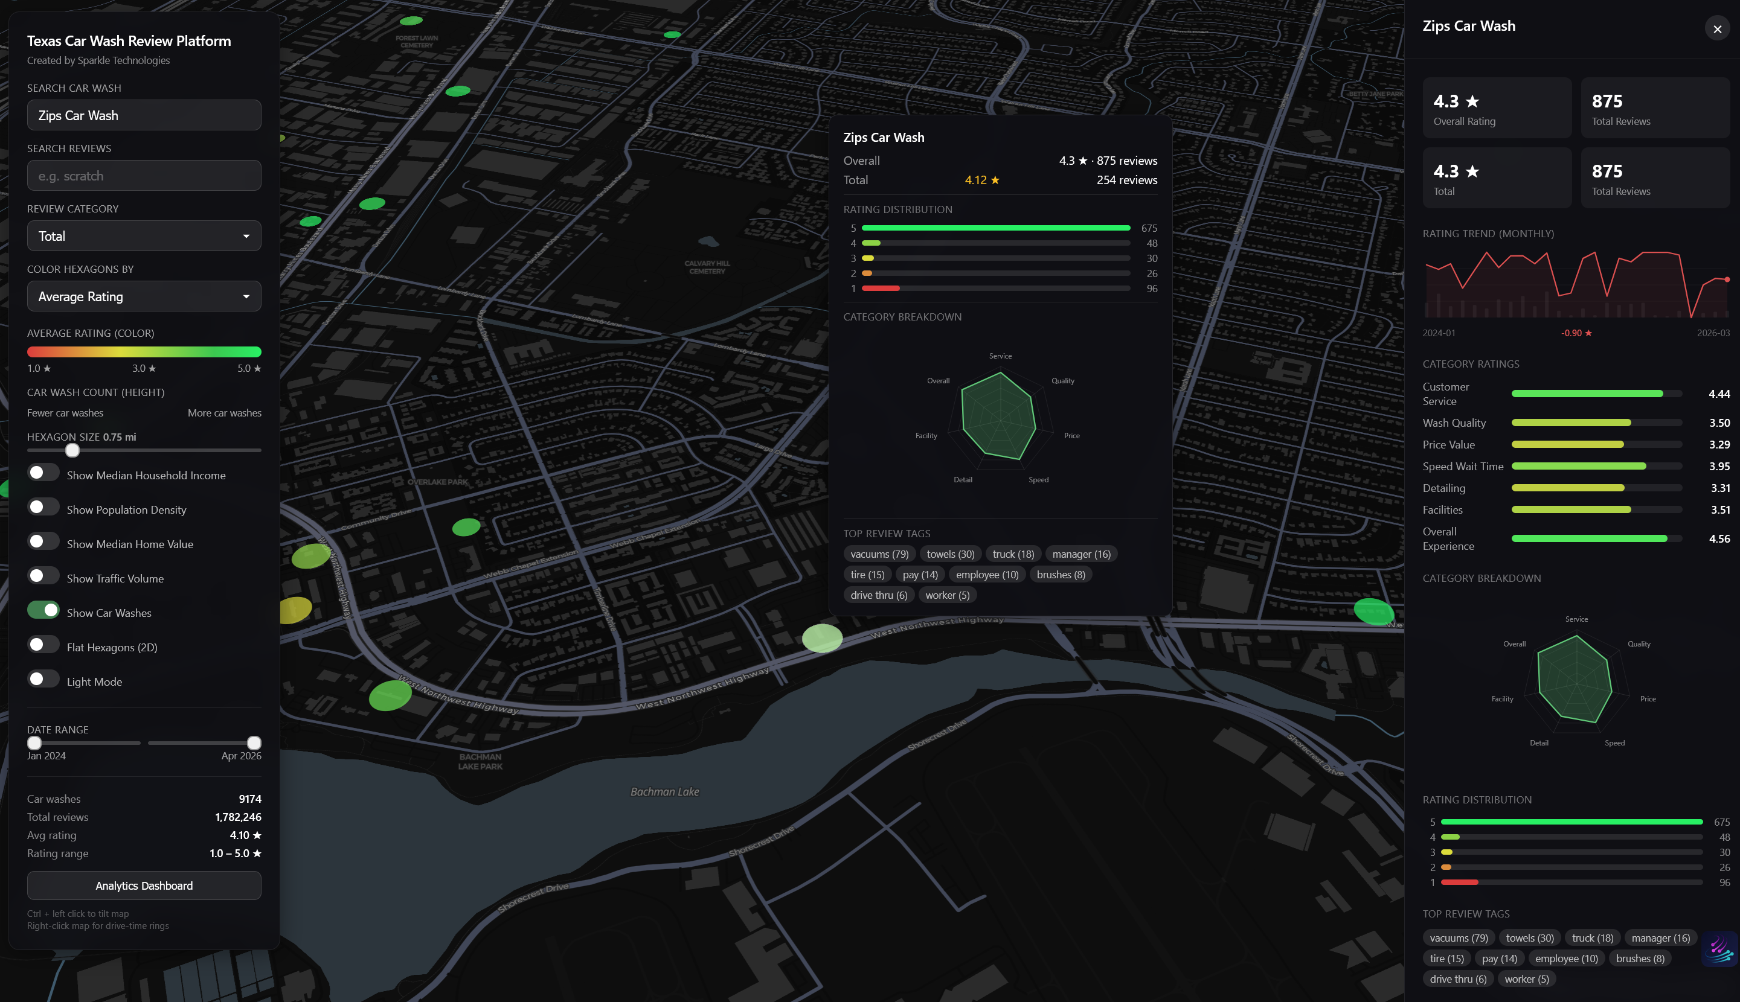Select vacuums (79) tag in side panel

point(1459,938)
